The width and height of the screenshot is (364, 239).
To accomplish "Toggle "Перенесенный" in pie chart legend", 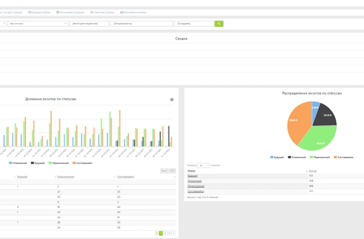I will click(321, 157).
